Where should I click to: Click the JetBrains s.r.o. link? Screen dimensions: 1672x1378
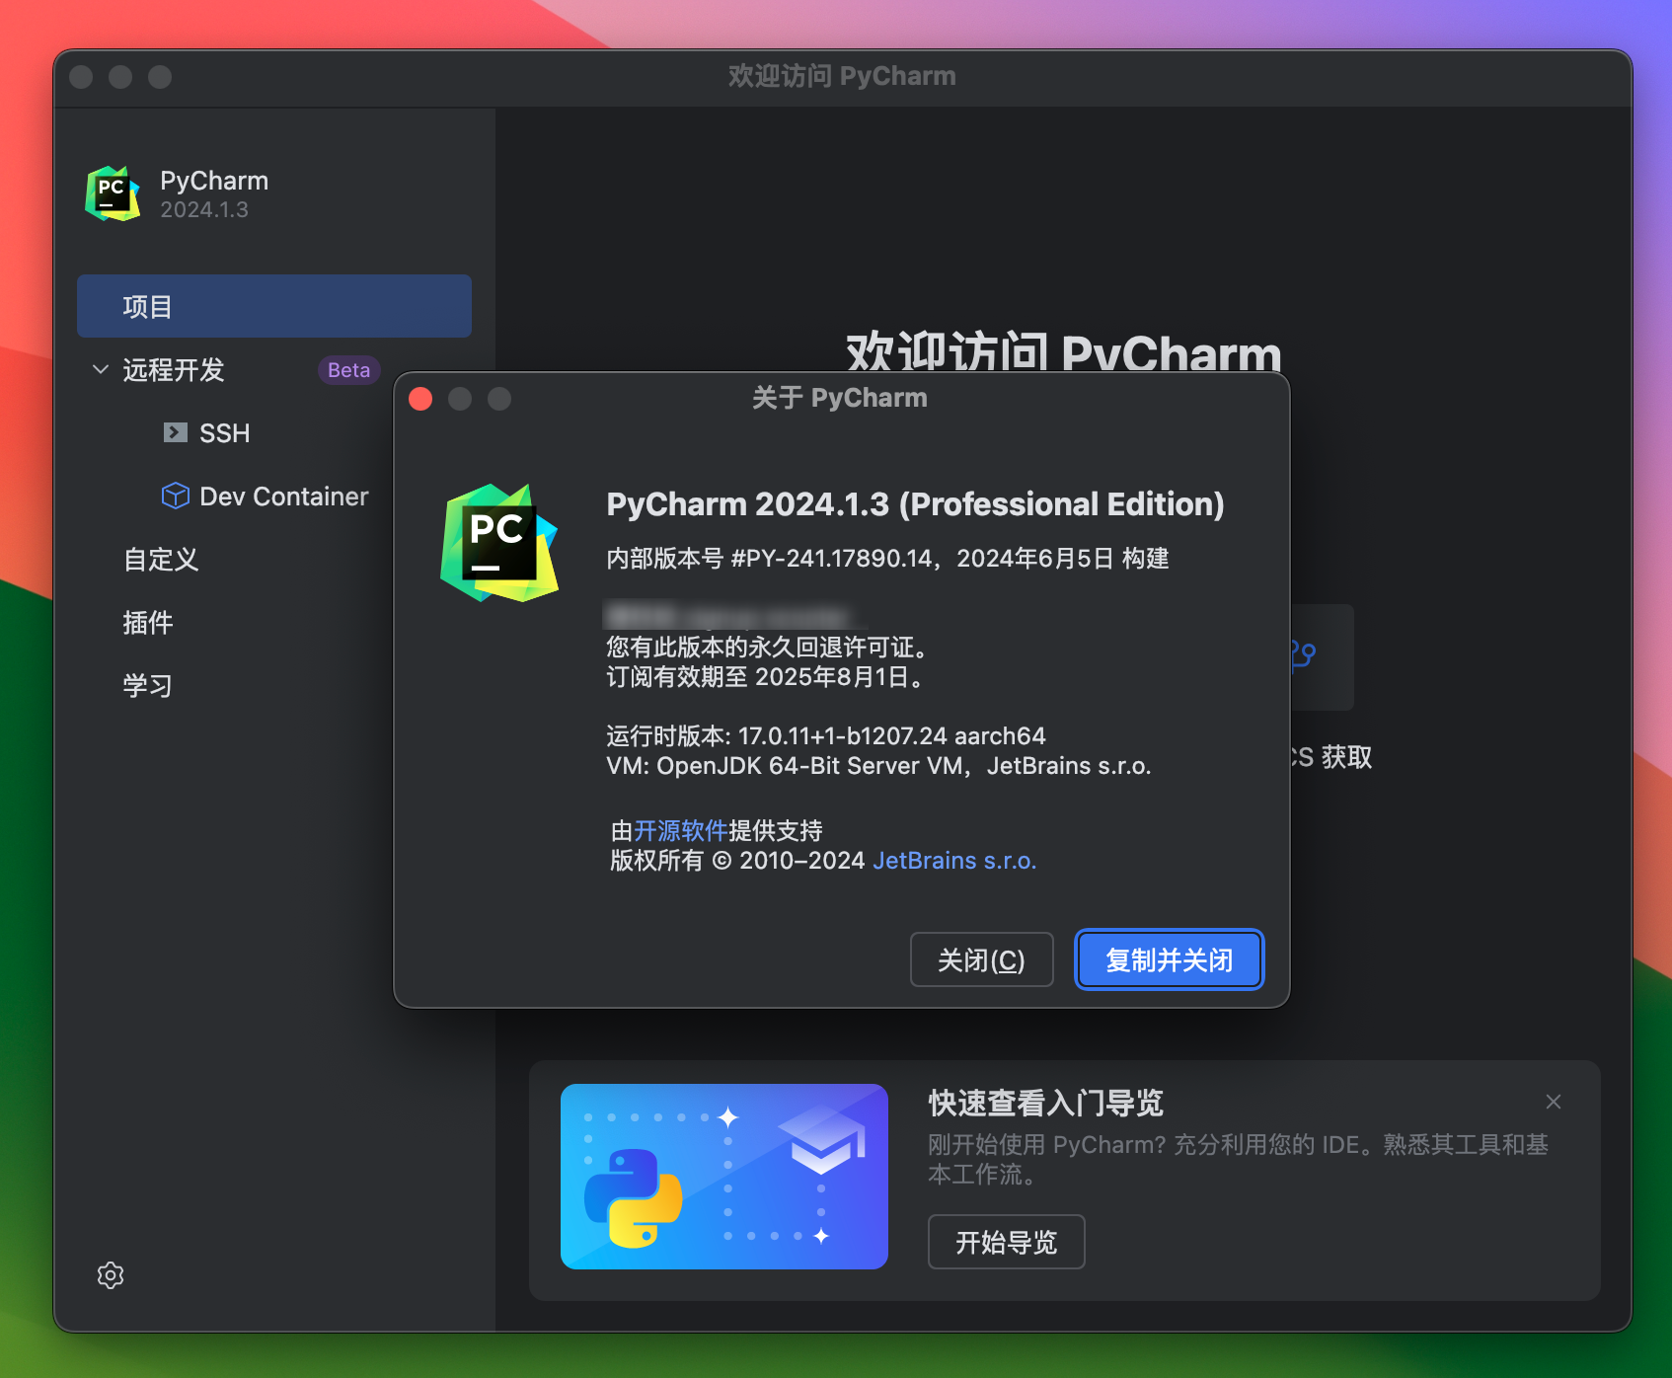pos(953,860)
